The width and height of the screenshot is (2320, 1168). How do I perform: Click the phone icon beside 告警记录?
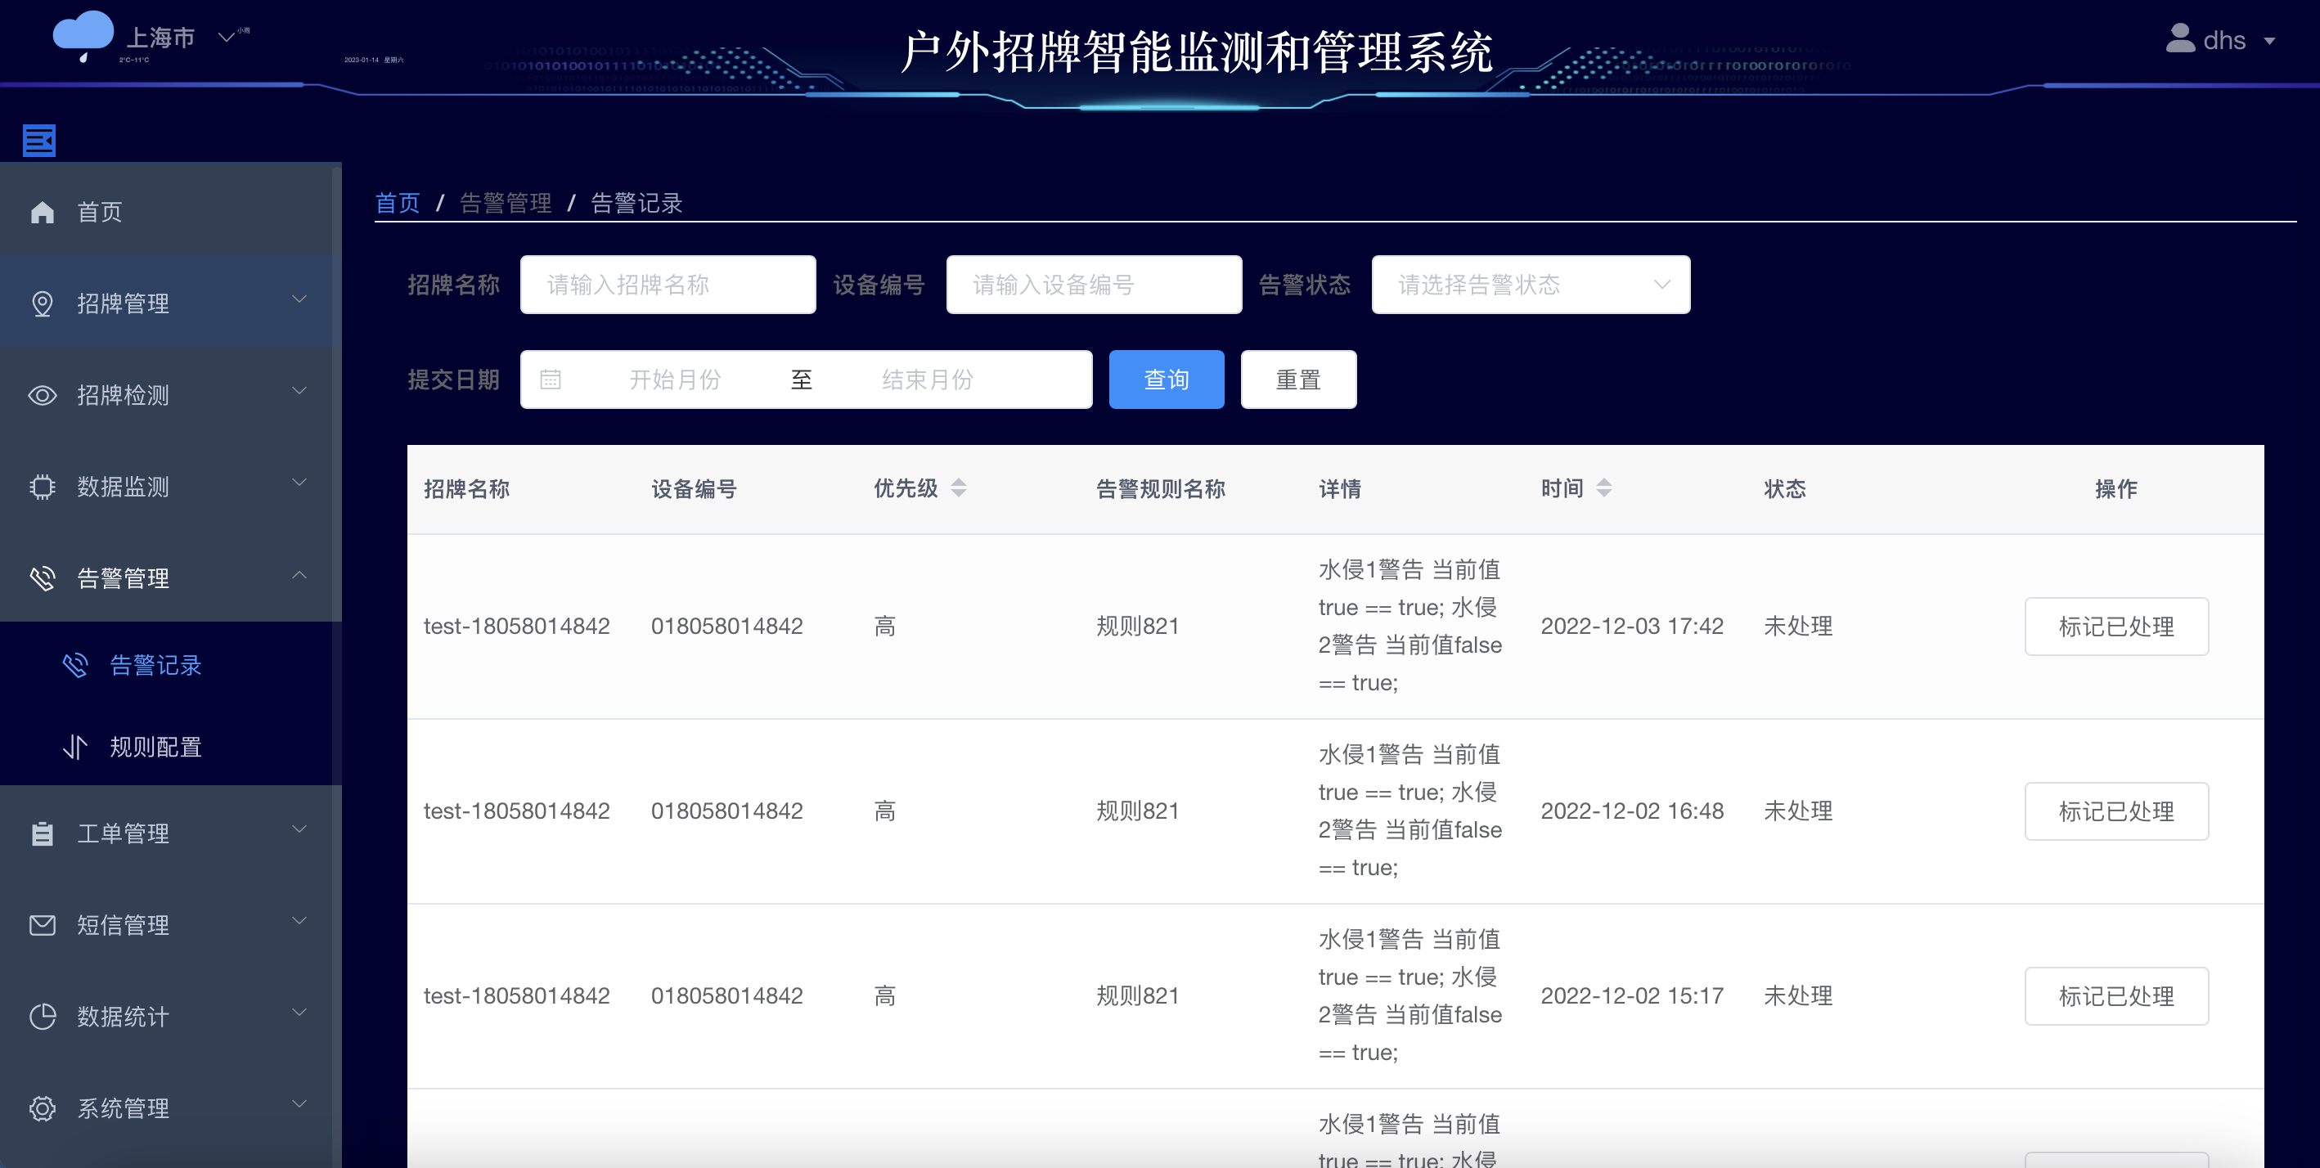pyautogui.click(x=74, y=666)
